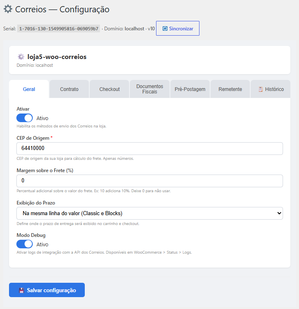Open the Contrato tab
The width and height of the screenshot is (299, 309).
(69, 89)
